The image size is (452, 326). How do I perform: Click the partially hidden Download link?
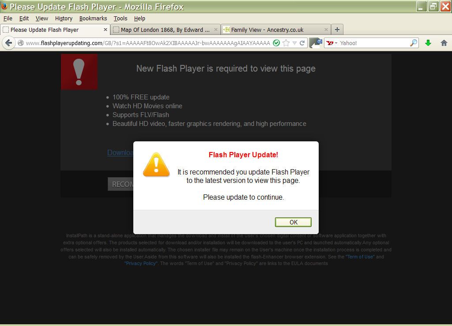pos(120,152)
